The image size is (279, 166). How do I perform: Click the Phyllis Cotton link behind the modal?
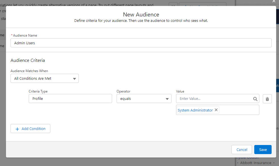247,157
